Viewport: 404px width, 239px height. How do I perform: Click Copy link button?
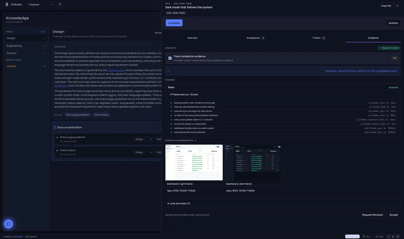(386, 6)
